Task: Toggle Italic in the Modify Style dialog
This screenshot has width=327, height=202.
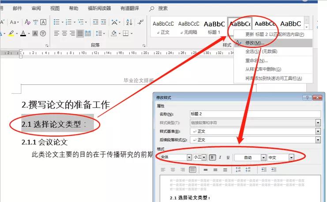Action: 220,157
